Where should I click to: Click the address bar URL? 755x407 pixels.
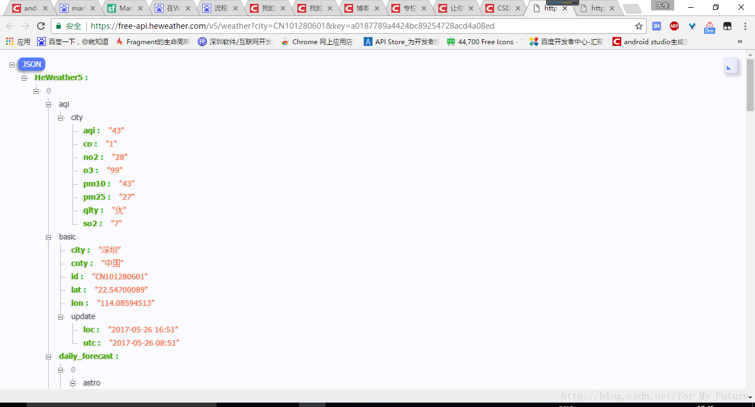pos(292,26)
